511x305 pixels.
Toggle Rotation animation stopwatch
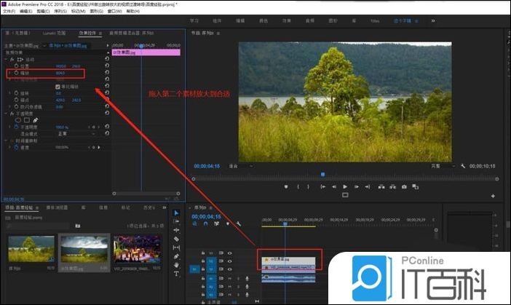[x=16, y=93]
